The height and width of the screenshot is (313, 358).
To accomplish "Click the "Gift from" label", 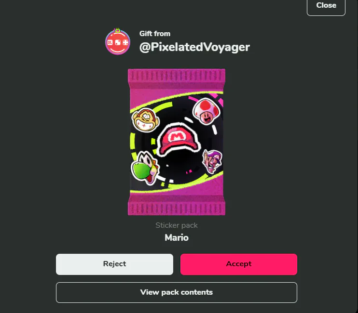I will pyautogui.click(x=155, y=34).
